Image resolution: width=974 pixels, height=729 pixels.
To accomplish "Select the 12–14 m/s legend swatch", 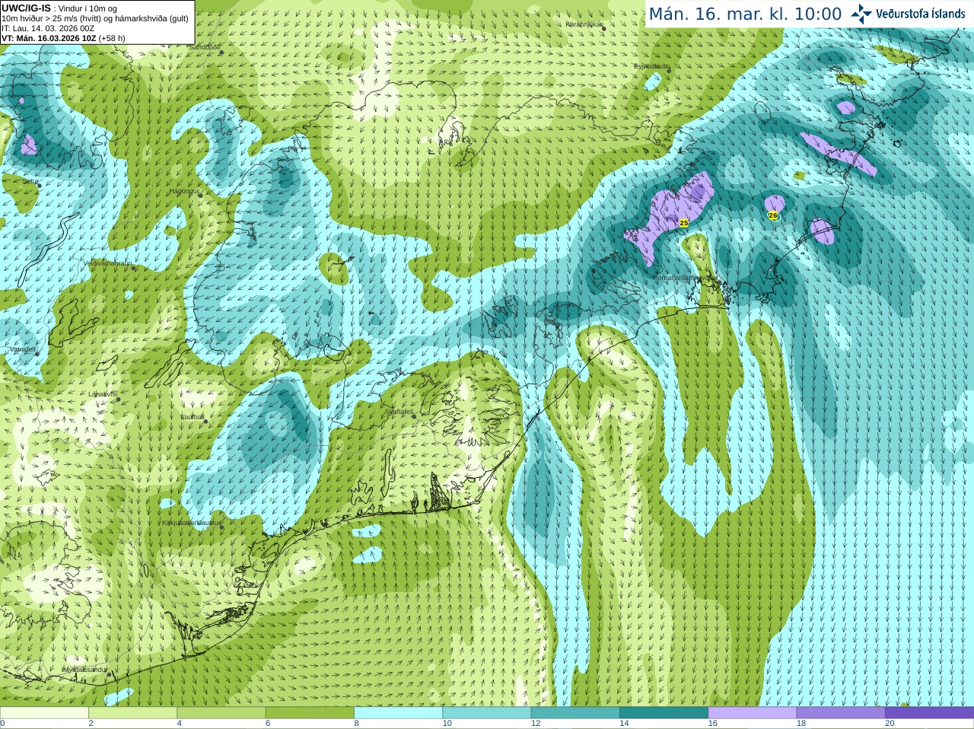I will click(x=575, y=713).
